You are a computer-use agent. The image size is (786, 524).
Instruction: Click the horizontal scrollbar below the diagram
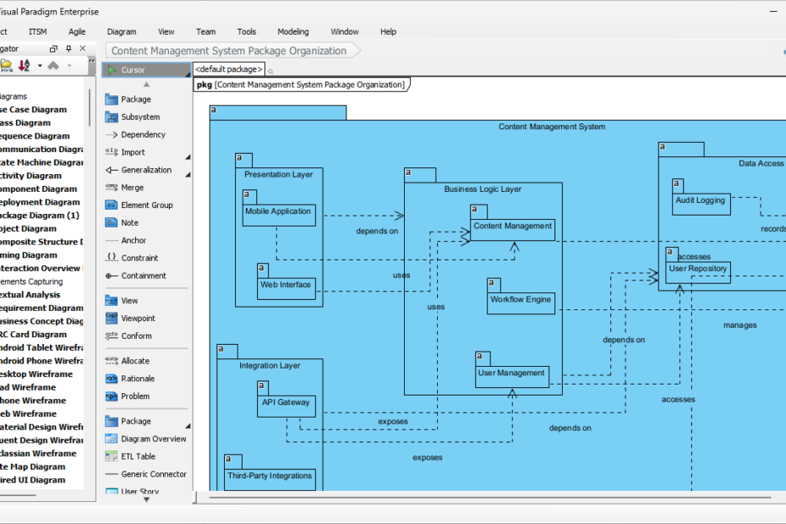pyautogui.click(x=423, y=499)
